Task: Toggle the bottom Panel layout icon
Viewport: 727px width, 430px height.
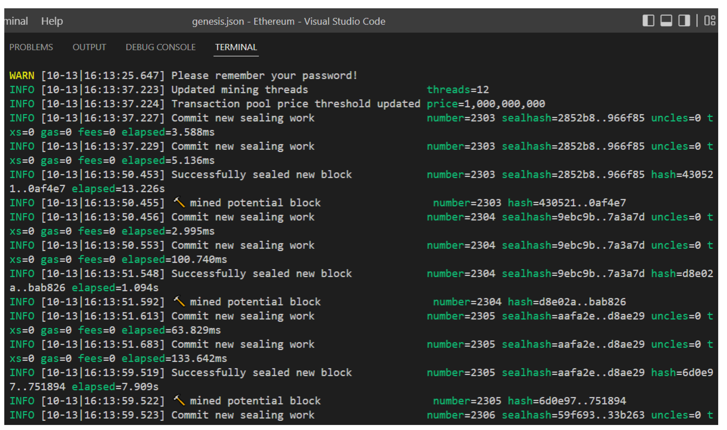Action: pyautogui.click(x=666, y=21)
